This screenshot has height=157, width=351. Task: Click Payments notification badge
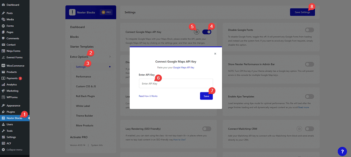pos(20,78)
